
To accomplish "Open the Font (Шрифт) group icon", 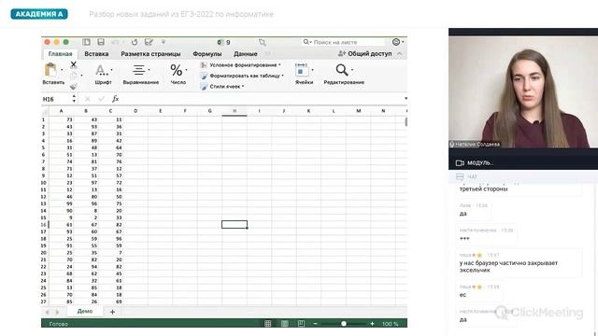I will click(x=101, y=70).
